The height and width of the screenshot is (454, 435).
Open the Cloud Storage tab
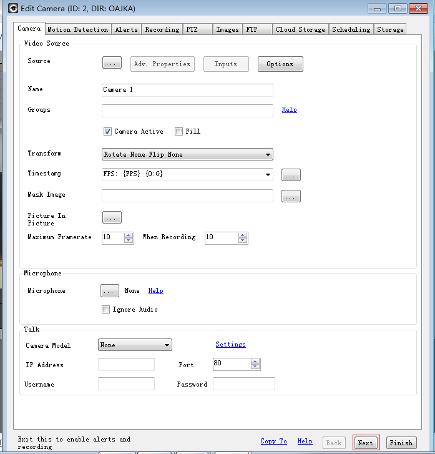tap(300, 29)
